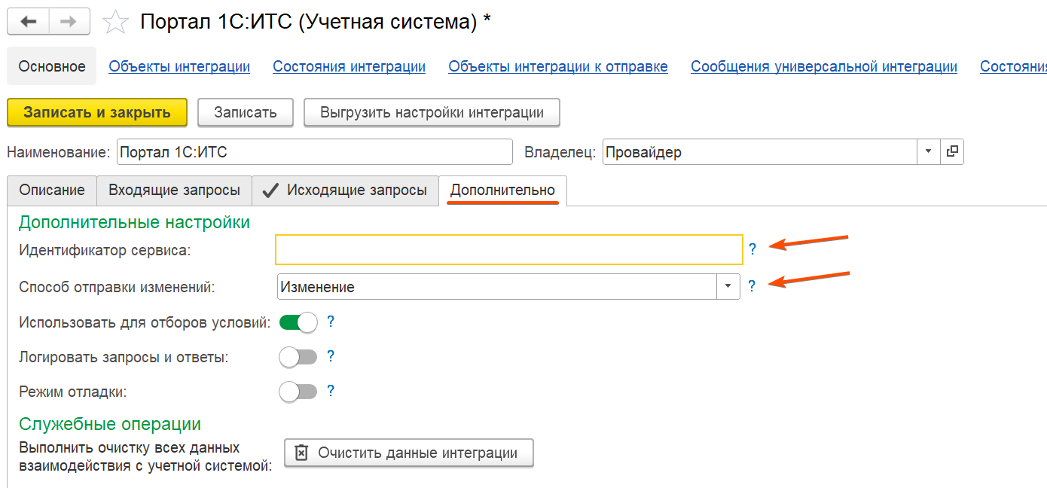
Task: Show help for Логировать запросы и ответы
Action: 330,356
